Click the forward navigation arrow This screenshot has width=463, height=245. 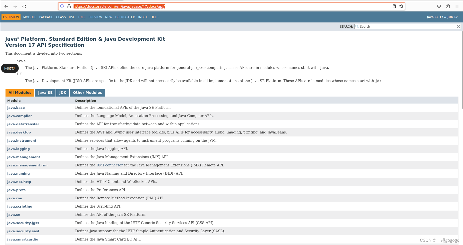click(15, 6)
